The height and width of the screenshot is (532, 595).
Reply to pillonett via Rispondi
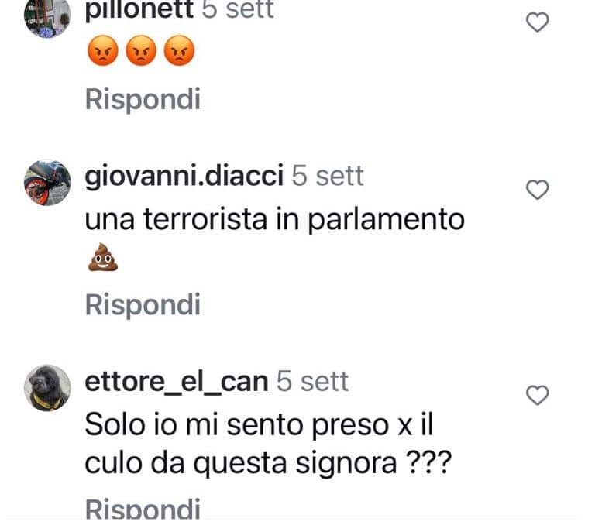(x=143, y=100)
